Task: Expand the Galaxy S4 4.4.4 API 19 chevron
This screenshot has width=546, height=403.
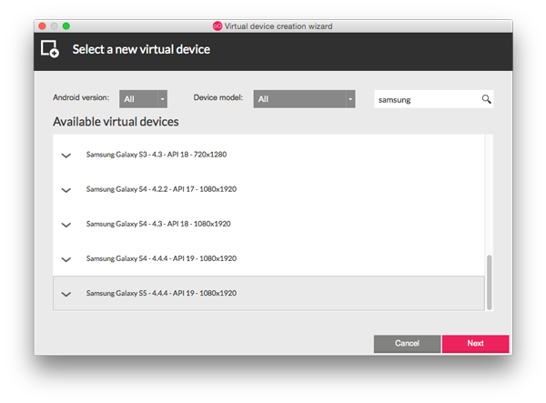Action: click(x=66, y=259)
